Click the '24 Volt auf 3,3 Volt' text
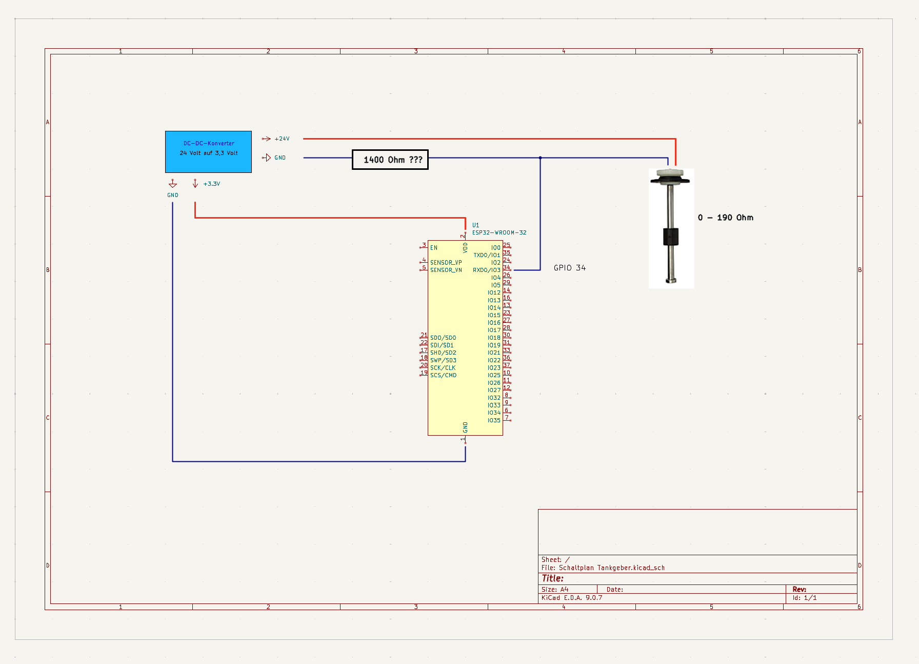This screenshot has height=664, width=919. (x=209, y=153)
